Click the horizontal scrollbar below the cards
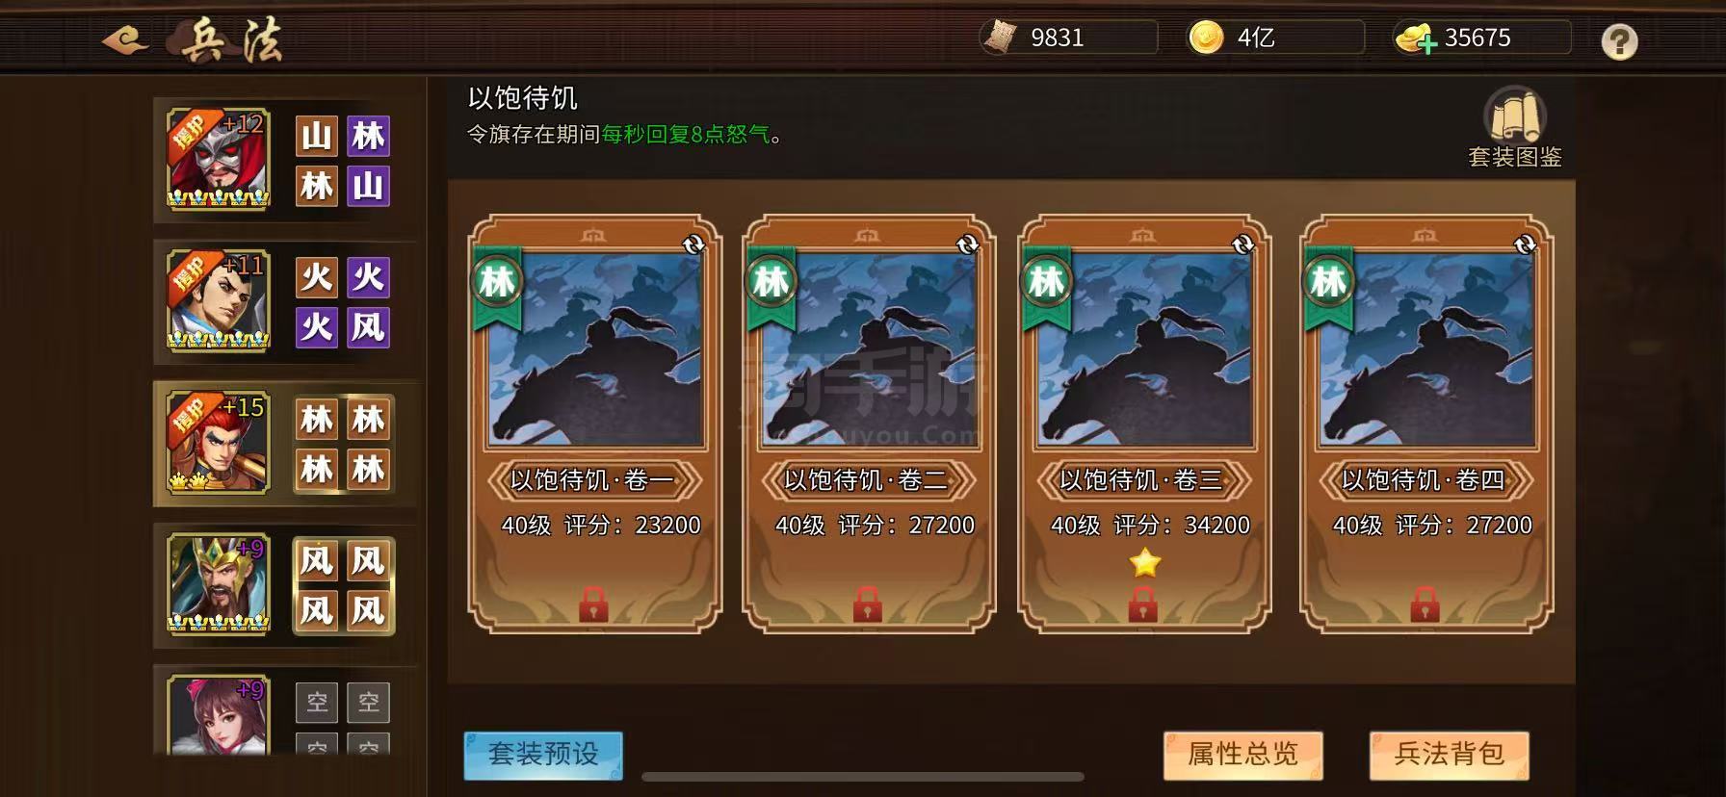This screenshot has height=797, width=1726. (x=863, y=777)
